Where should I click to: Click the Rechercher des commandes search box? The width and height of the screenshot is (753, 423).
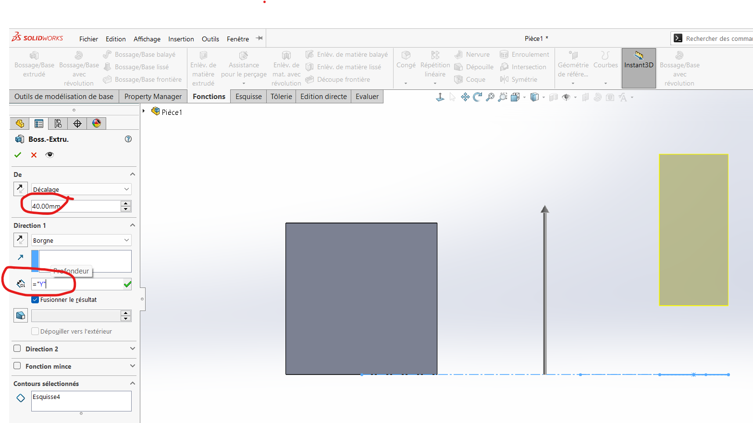pyautogui.click(x=712, y=38)
